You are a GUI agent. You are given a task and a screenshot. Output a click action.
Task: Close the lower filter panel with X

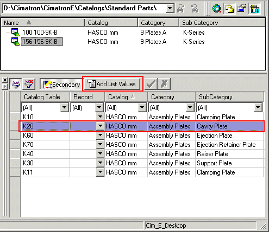[5, 80]
